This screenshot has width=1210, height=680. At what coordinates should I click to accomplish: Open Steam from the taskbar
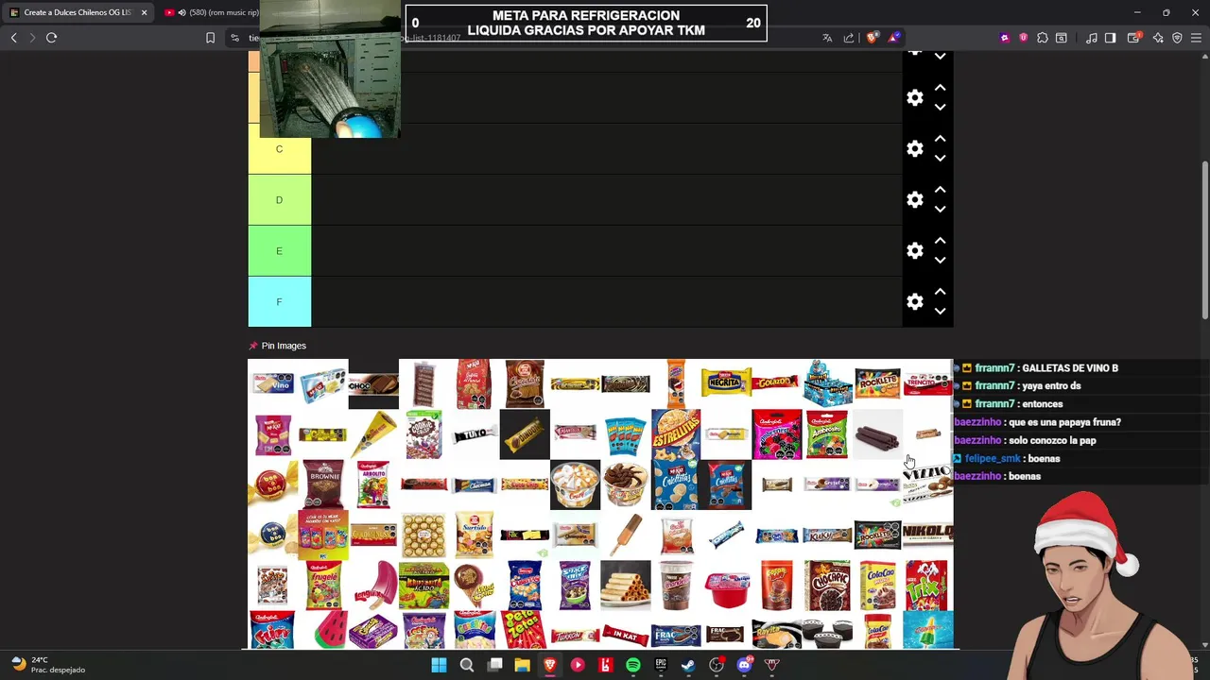(x=688, y=665)
